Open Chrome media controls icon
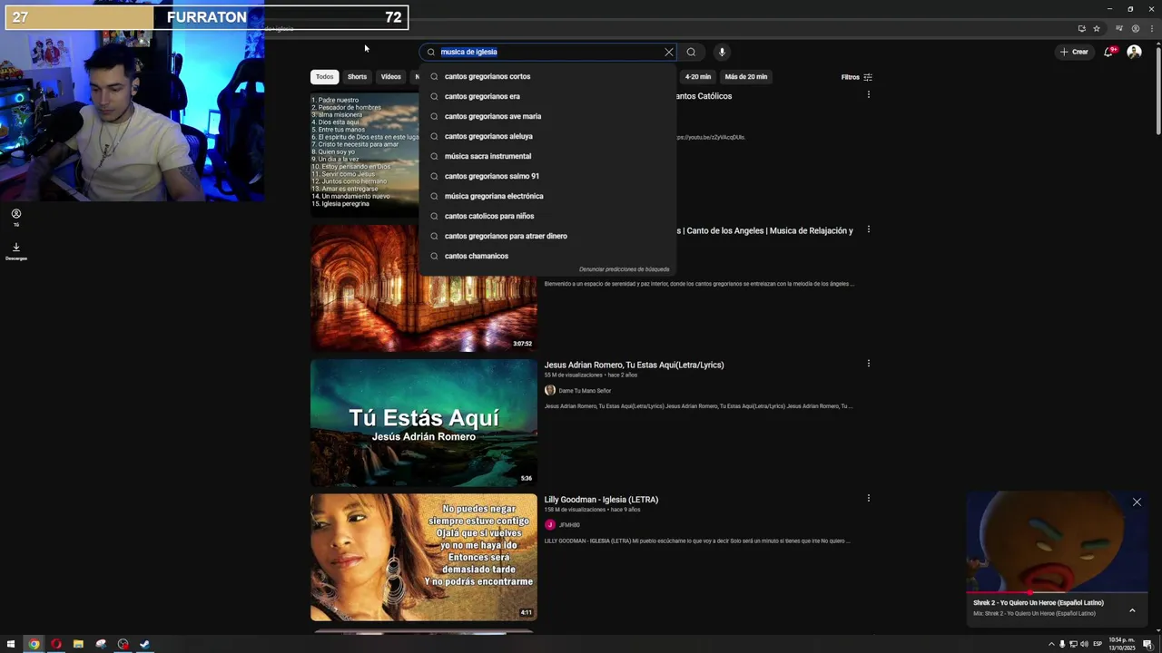1162x653 pixels. tap(1119, 28)
